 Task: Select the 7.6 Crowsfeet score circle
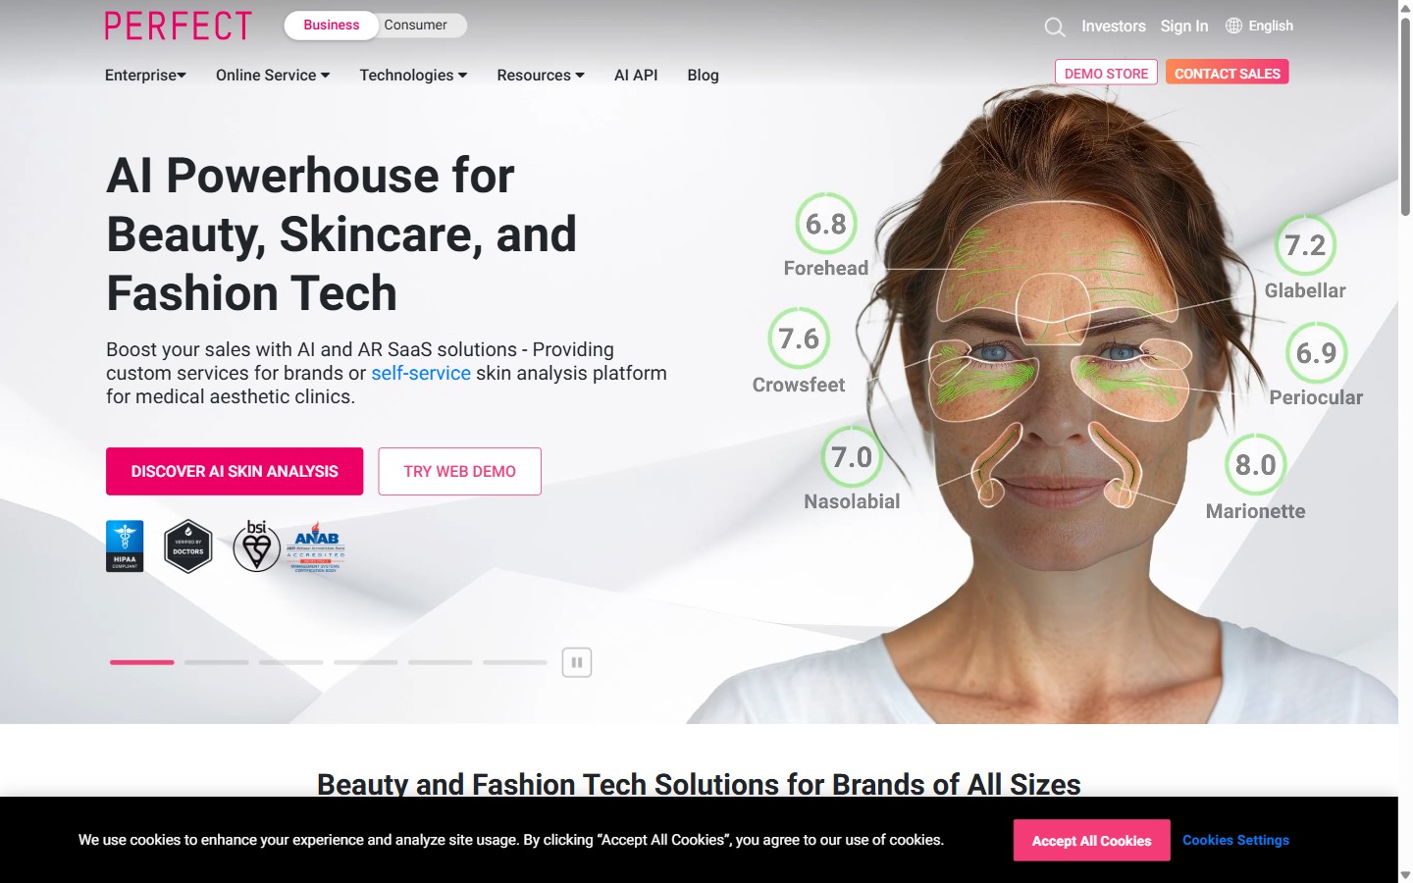tap(799, 338)
